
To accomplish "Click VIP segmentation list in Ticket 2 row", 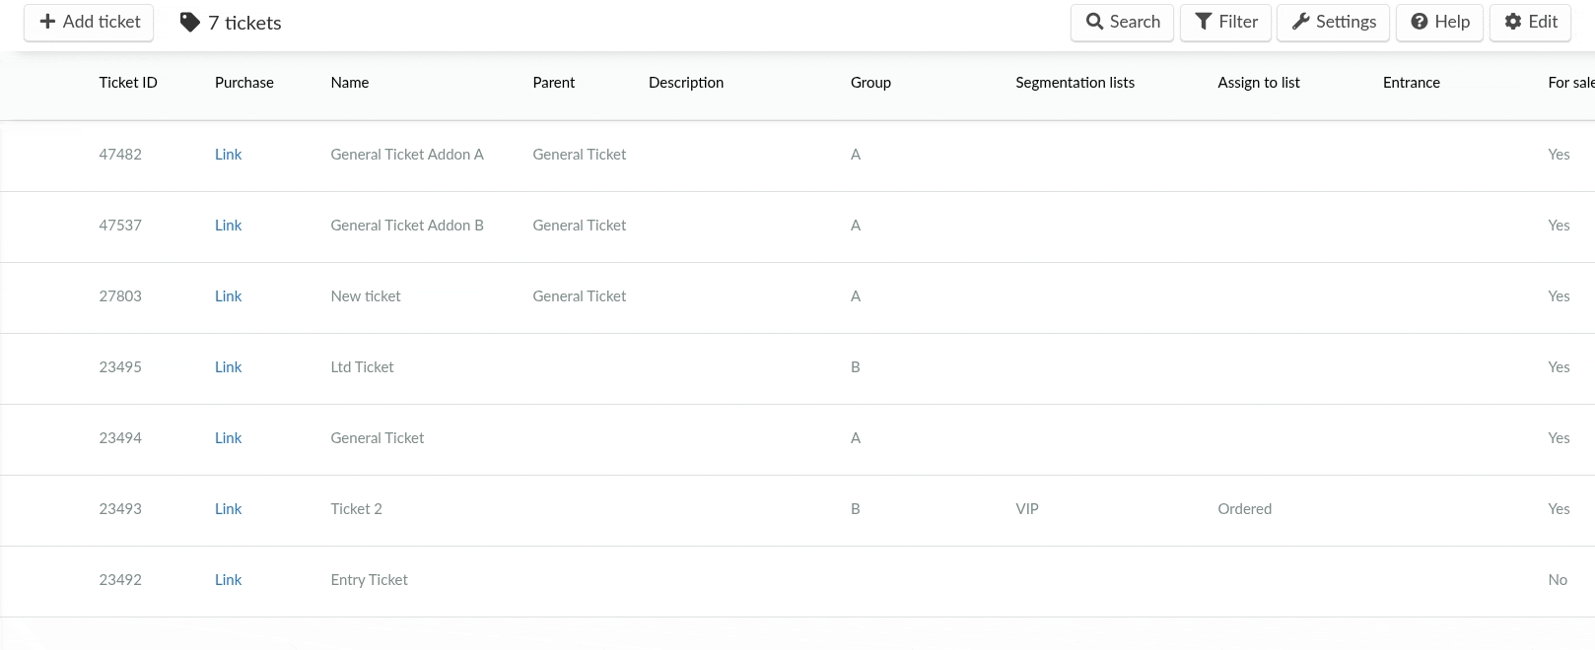I will 1027,509.
